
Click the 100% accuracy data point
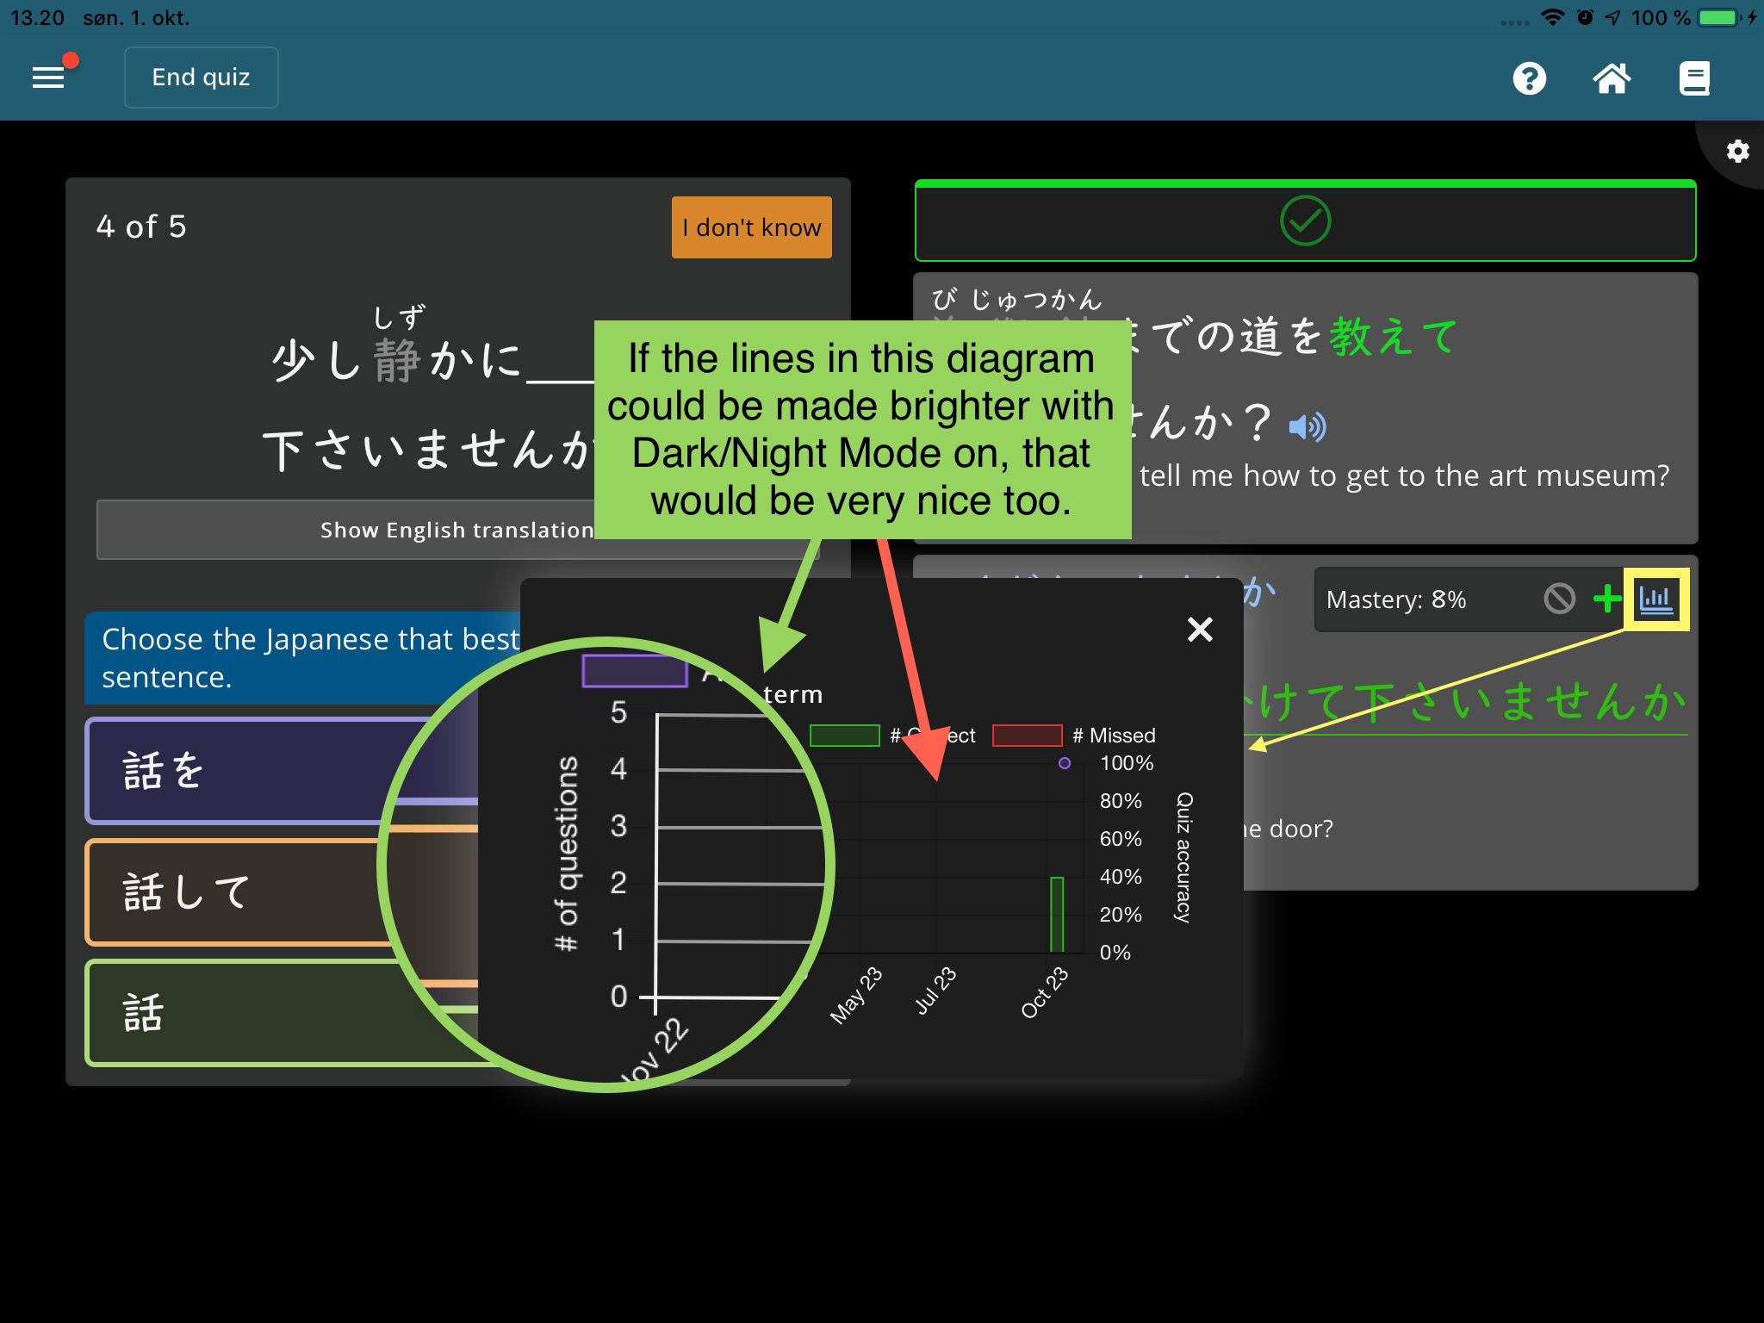click(x=1065, y=763)
